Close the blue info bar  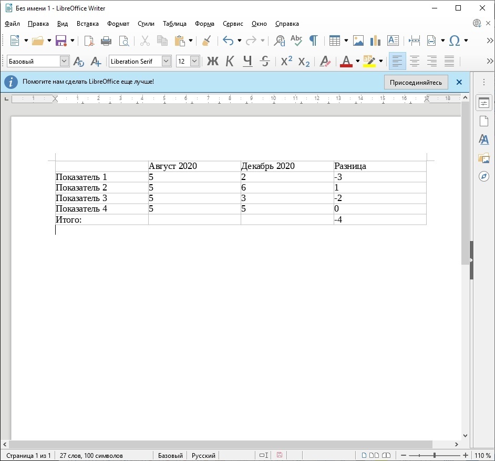[x=459, y=83]
